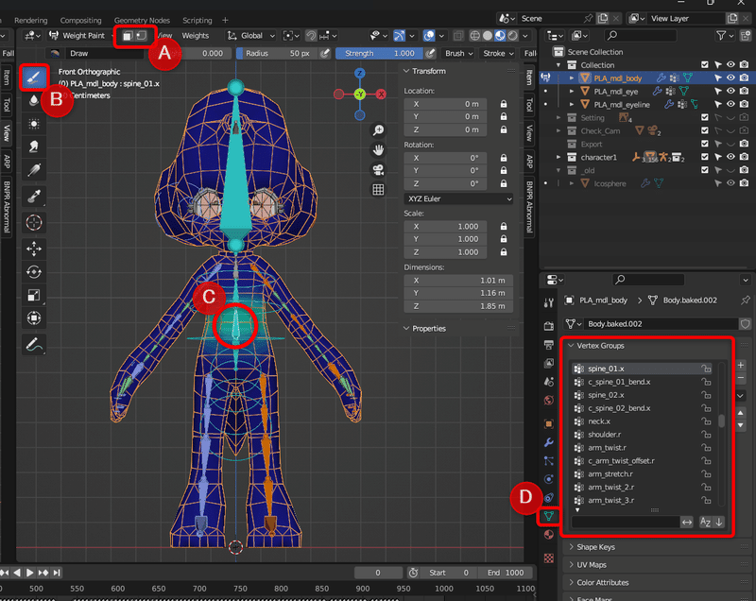Jump to the timeline end
This screenshot has height=601, width=756.
tap(57, 573)
